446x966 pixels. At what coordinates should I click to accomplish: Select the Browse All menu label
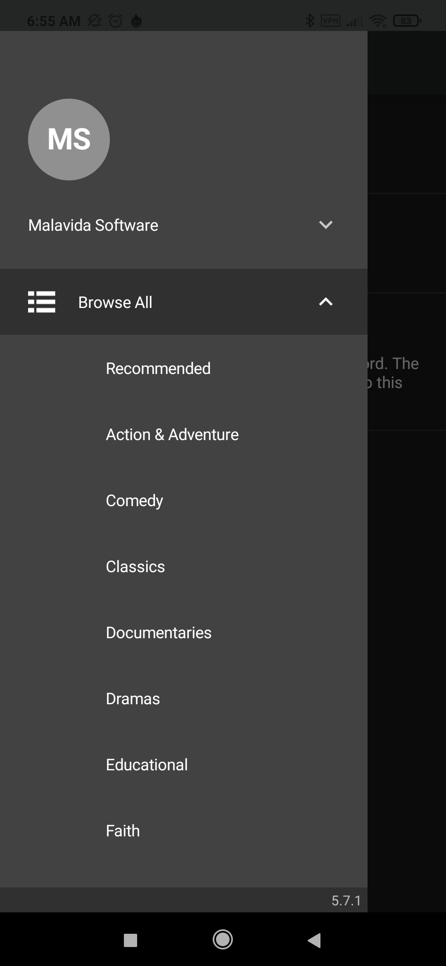click(x=115, y=302)
